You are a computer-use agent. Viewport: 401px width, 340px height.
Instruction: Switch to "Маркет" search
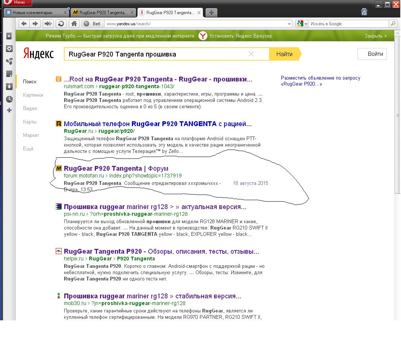31,135
